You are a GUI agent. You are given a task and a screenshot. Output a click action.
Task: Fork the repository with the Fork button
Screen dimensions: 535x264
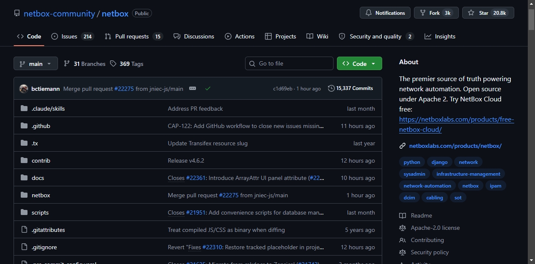[x=436, y=13]
